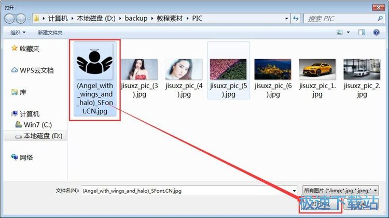Image resolution: width=389 pixels, height=218 pixels.
Task: Click the WPS cloud icon
Action: 15,70
